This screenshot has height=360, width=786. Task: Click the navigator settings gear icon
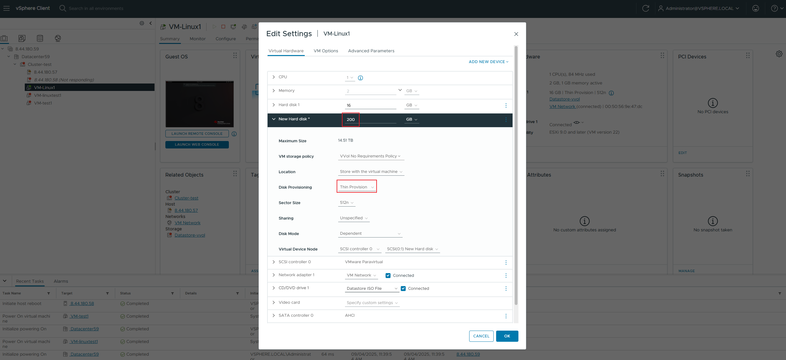(x=142, y=23)
